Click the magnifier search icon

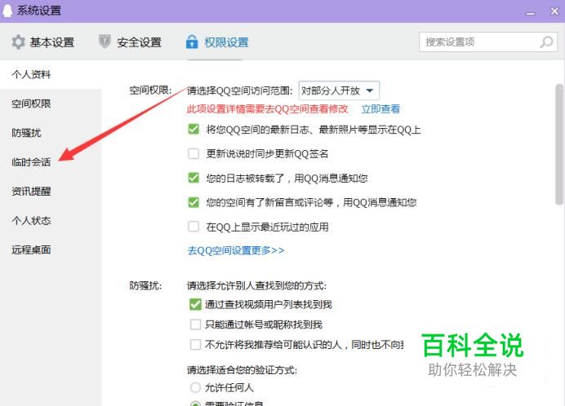546,42
